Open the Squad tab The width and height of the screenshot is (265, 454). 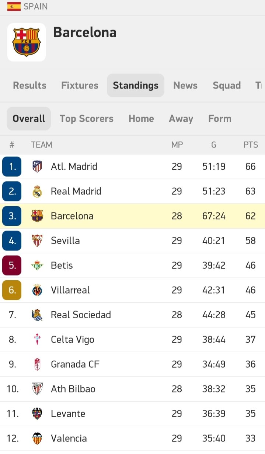[x=227, y=86]
